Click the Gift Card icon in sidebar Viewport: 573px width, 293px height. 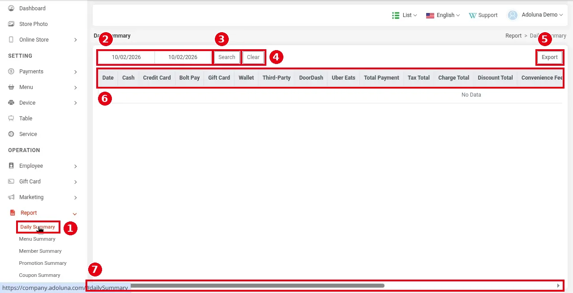(11, 182)
